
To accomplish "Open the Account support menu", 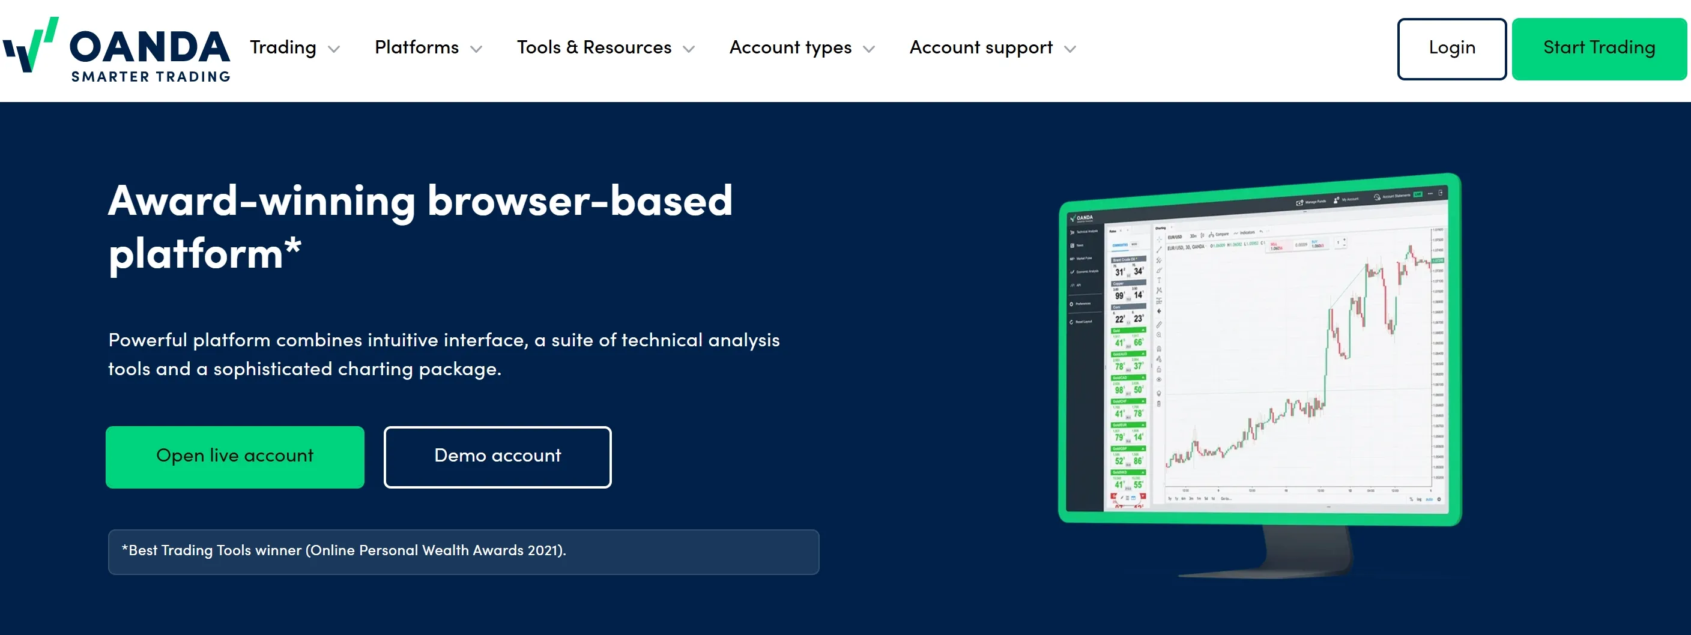I will [981, 48].
